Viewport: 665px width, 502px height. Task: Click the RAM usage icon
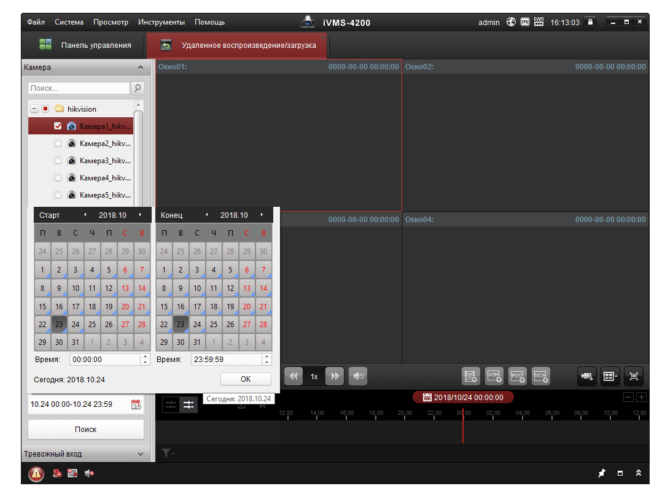[x=539, y=22]
